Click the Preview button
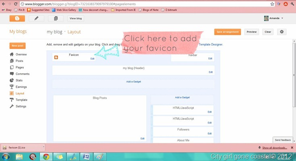Image resolution: width=296 pixels, height=161 pixels. [252, 32]
